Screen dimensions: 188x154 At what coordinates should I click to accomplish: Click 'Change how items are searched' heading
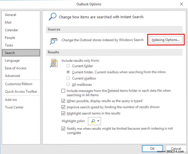[x=101, y=17]
